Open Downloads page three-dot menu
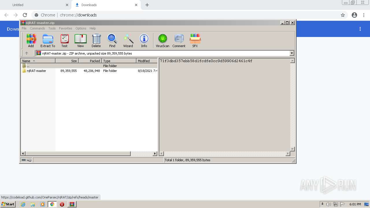This screenshot has width=370, height=208. 360,29
